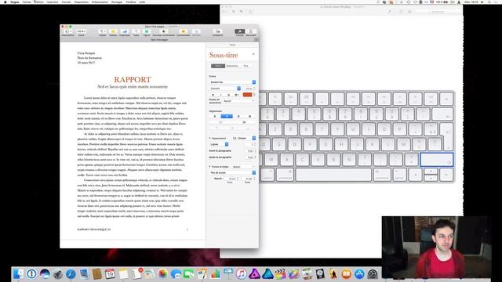Screen dimensions: 502x282
Task: Toggle the Format inspector paintbrush icon
Action: coord(239,31)
